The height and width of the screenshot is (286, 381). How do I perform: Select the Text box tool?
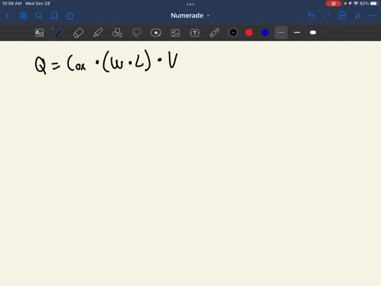(x=194, y=33)
